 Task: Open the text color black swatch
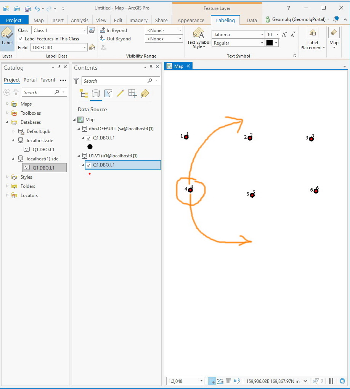click(270, 43)
